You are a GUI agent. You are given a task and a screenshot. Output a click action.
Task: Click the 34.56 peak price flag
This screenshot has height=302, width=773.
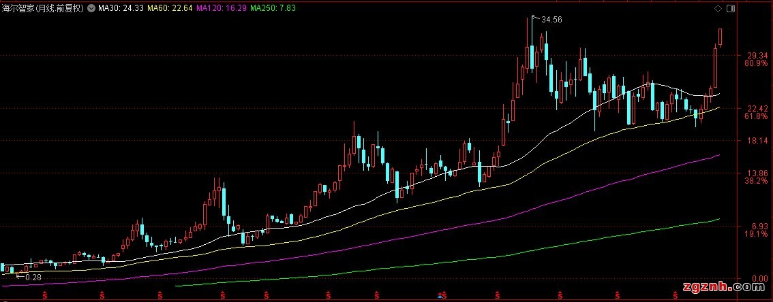pyautogui.click(x=551, y=20)
